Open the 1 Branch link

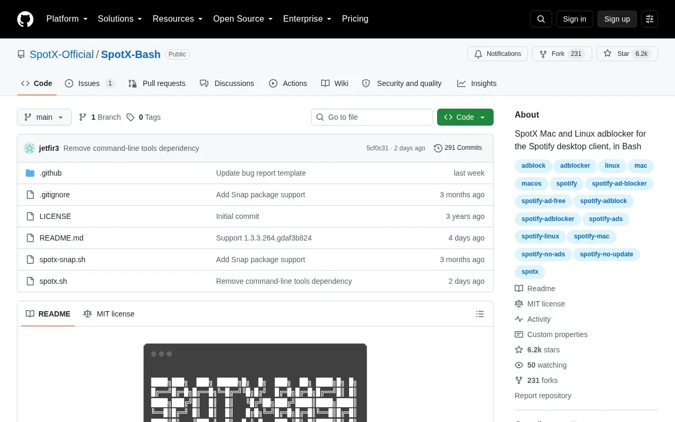pyautogui.click(x=100, y=117)
